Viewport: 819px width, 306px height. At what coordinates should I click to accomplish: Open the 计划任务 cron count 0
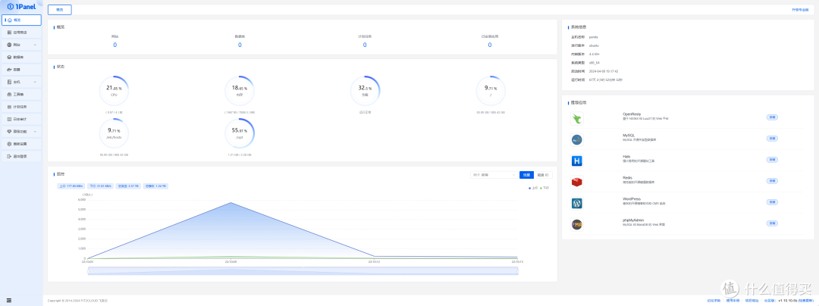pyautogui.click(x=365, y=45)
